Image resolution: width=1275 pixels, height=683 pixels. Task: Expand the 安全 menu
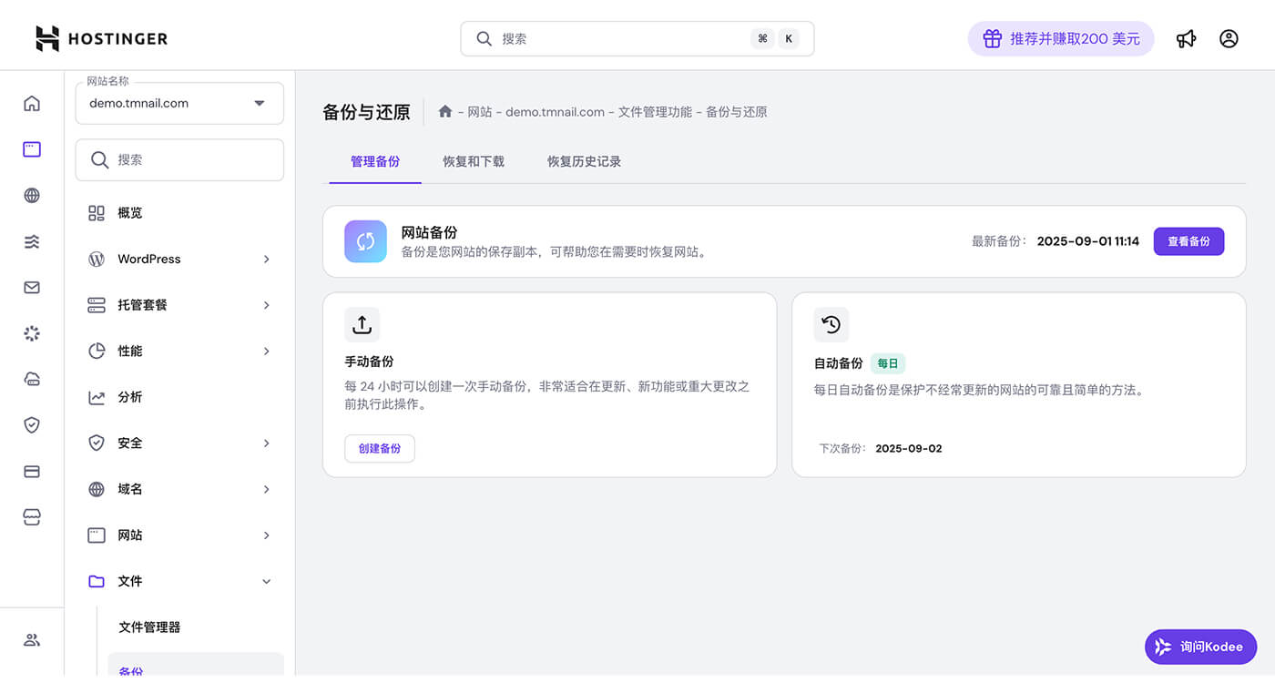(x=266, y=443)
